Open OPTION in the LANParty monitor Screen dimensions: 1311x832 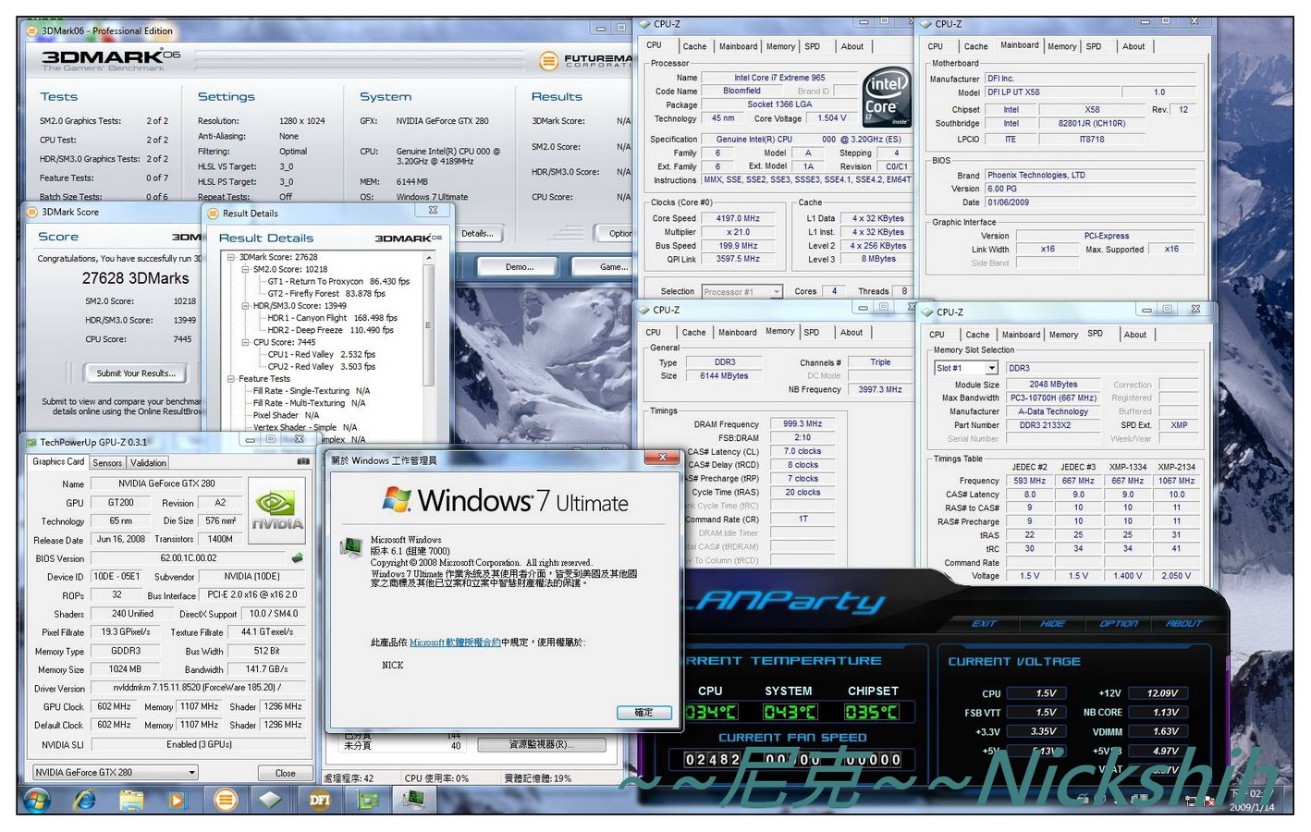[x=1119, y=623]
